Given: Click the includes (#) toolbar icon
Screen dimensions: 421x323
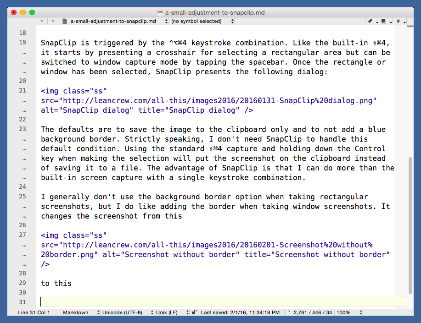Looking at the screenshot, I should pos(399,21).
